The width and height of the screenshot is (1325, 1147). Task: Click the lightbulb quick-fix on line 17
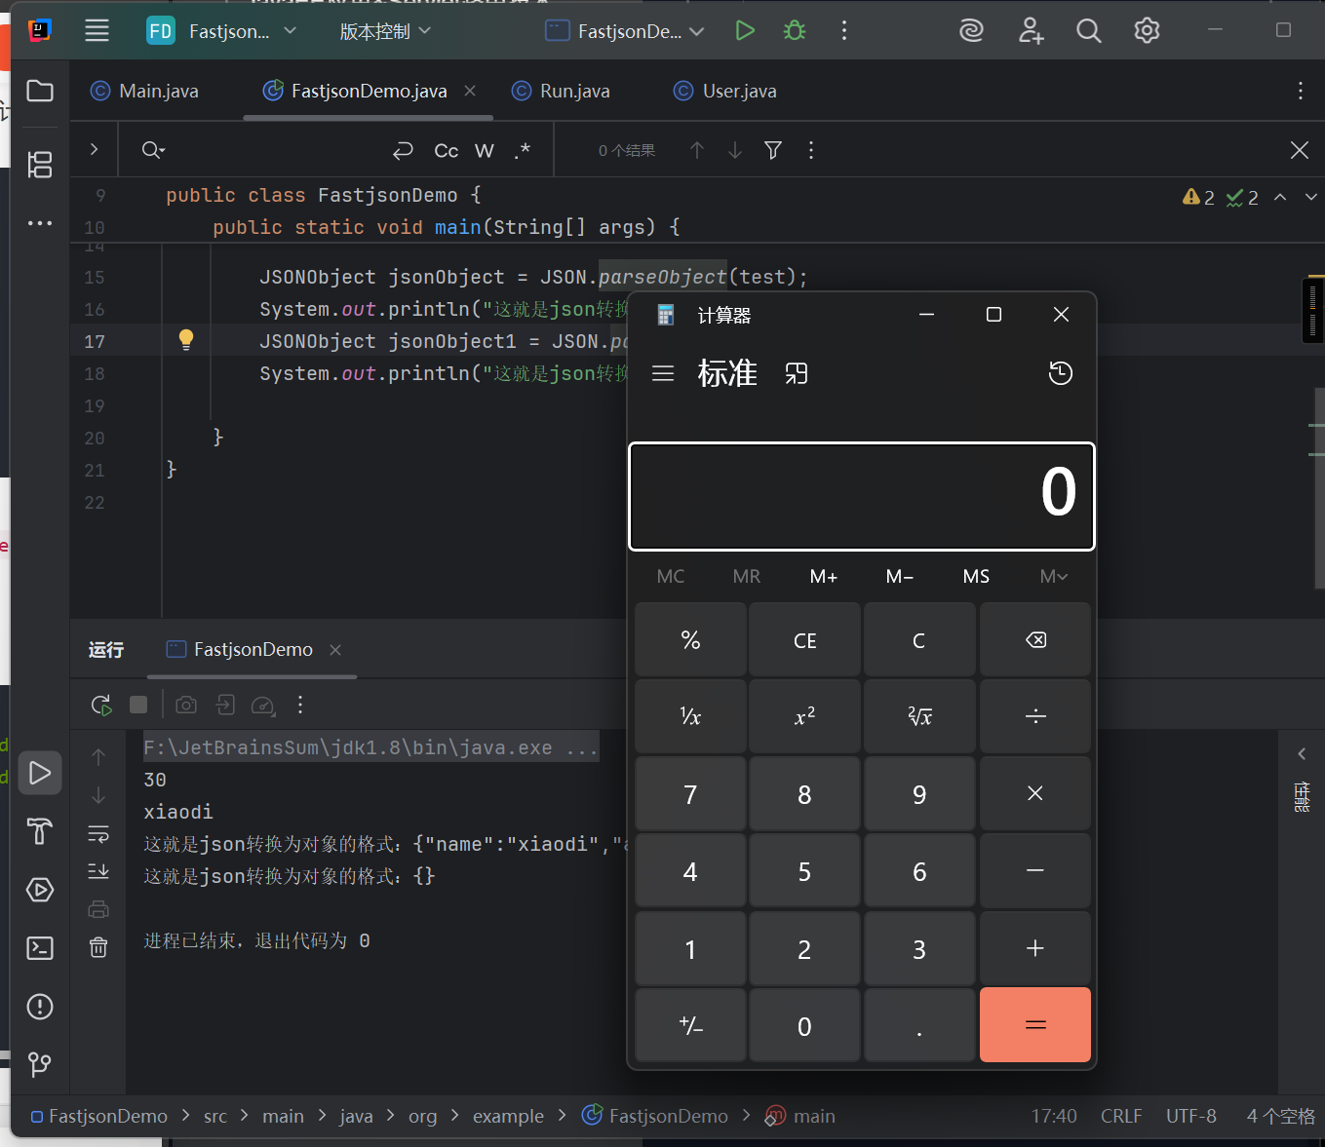(x=186, y=340)
